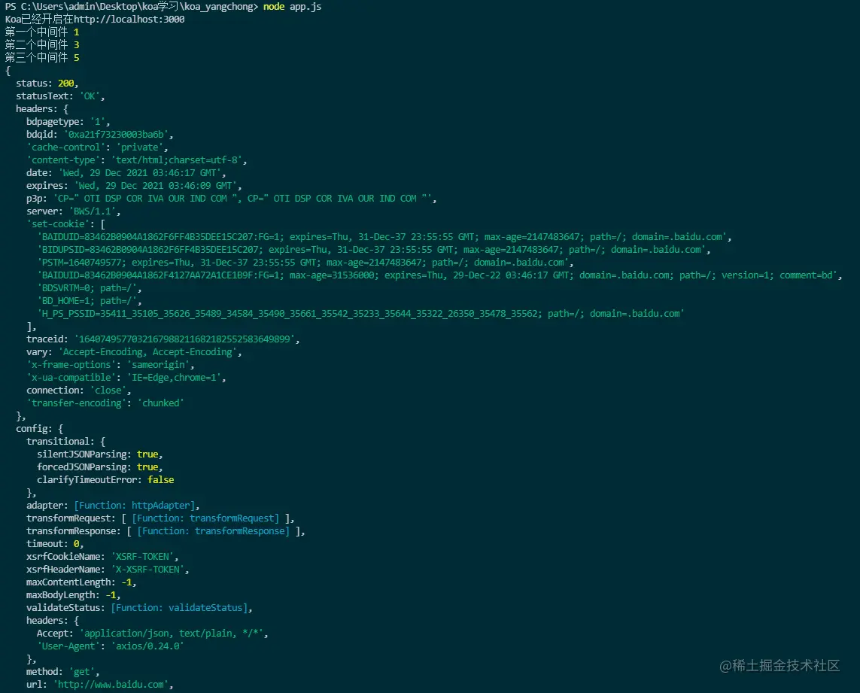Click the adapter [Function: httpAdapter] line
The height and width of the screenshot is (693, 860).
pyautogui.click(x=113, y=506)
